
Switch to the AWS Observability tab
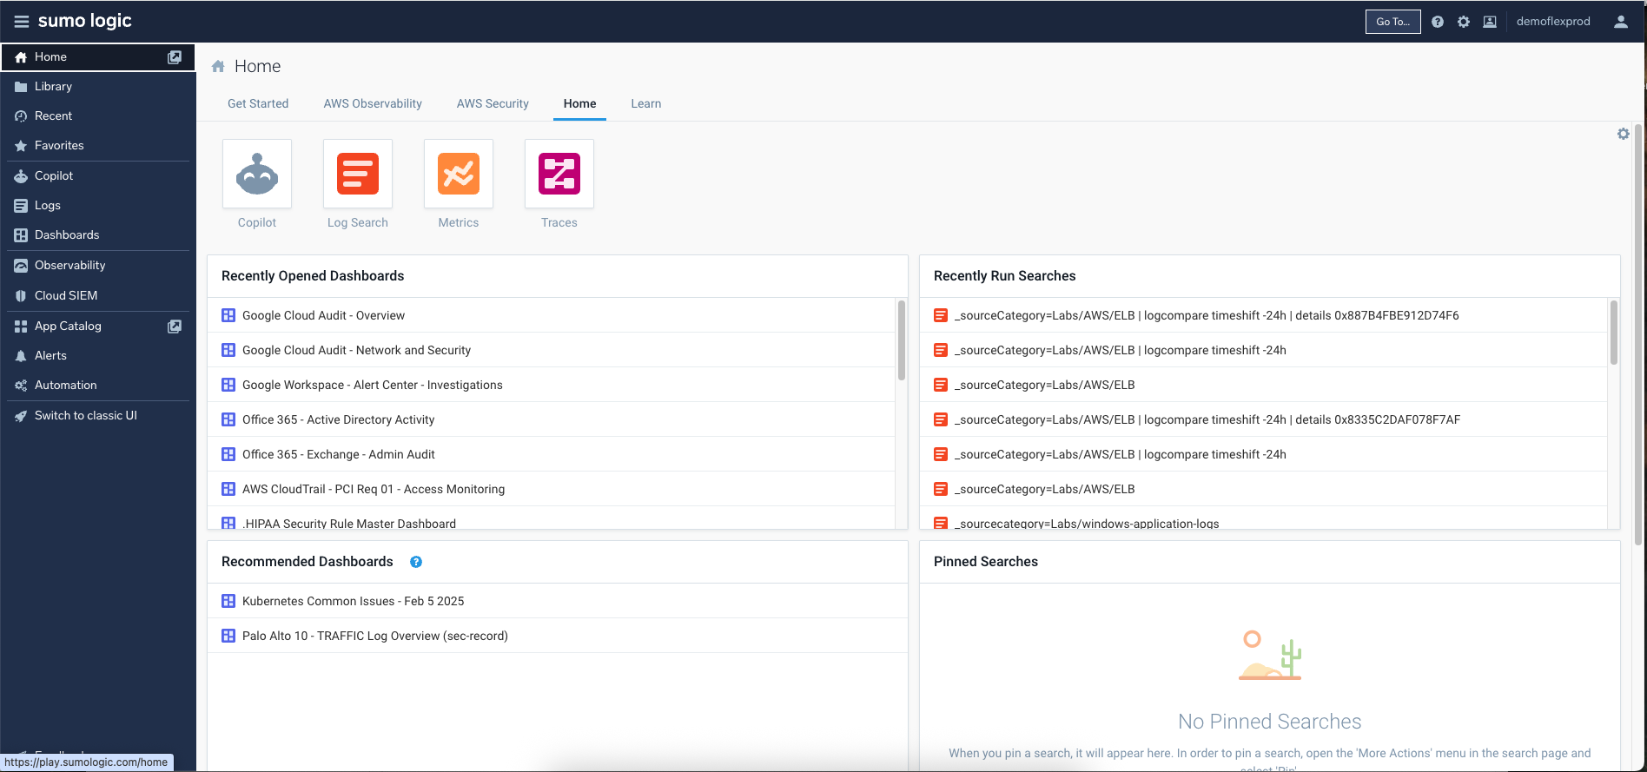pyautogui.click(x=373, y=103)
